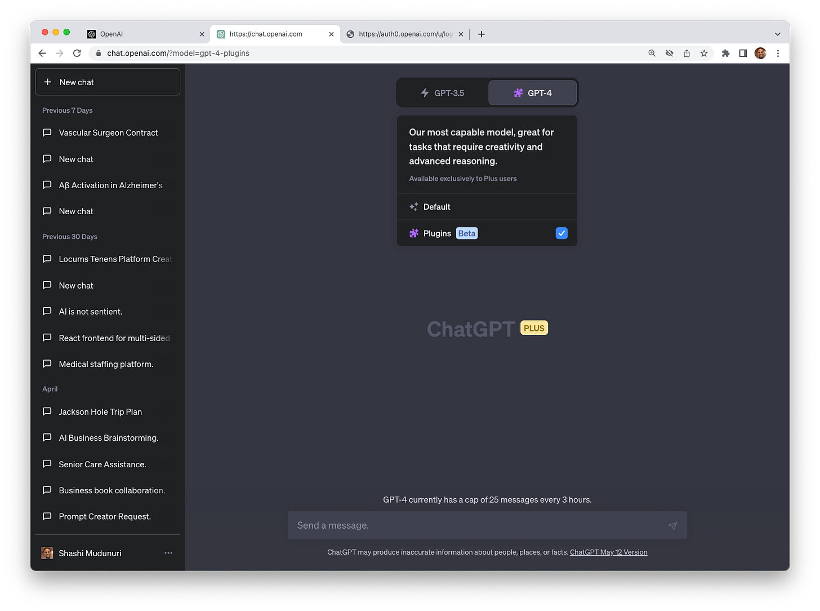Screen dimensions: 820x611
Task: Uncheck the Plugins Beta checkbox
Action: 561,233
